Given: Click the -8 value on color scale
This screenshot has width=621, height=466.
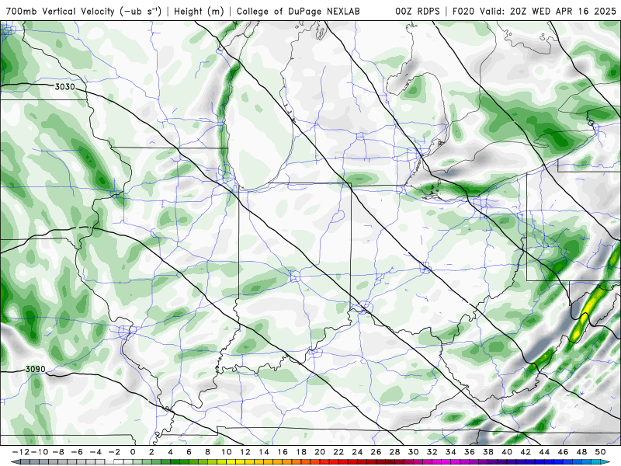Looking at the screenshot, I should 59,452.
